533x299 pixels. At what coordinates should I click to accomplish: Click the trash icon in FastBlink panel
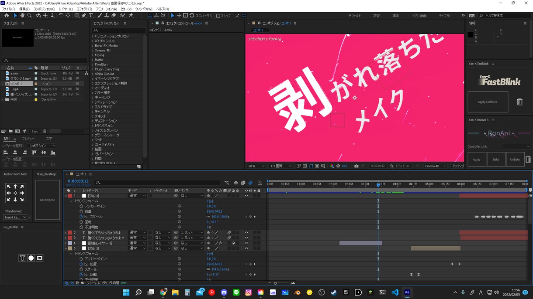pyautogui.click(x=519, y=102)
